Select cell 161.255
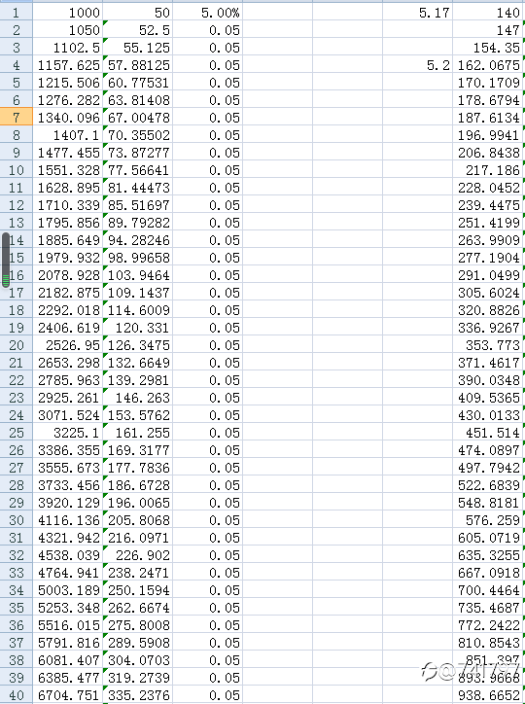The width and height of the screenshot is (525, 704). [x=138, y=433]
